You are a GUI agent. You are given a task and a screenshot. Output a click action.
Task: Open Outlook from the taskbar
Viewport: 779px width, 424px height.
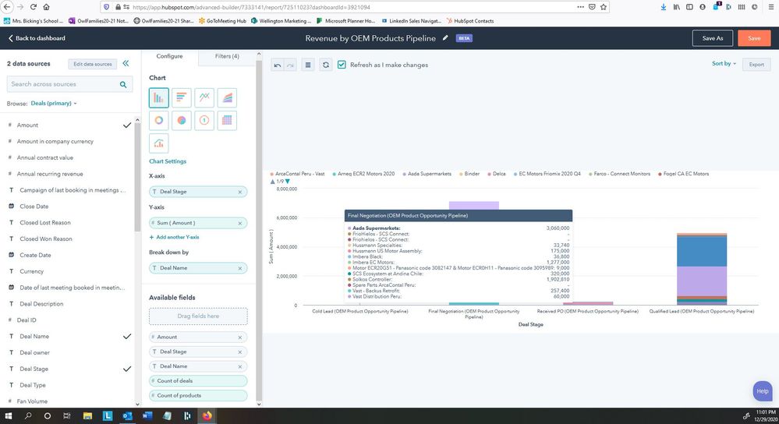(x=127, y=415)
